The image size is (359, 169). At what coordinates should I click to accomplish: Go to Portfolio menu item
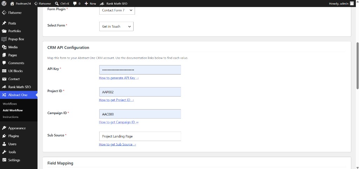[15, 31]
